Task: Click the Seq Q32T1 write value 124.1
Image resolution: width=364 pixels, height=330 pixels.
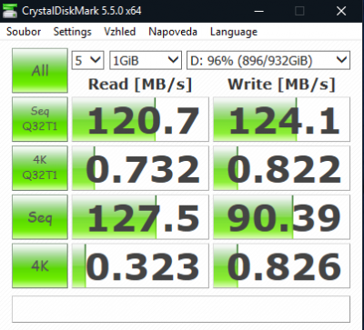Action: (281, 119)
